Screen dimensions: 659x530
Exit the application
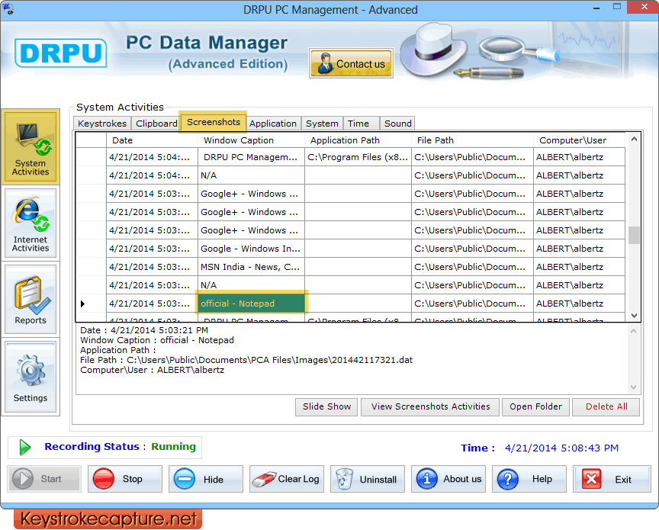point(612,479)
